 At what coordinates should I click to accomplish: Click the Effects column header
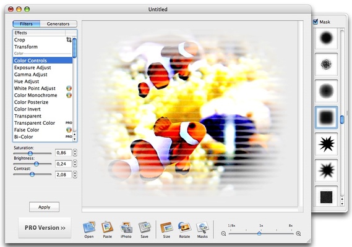coord(39,33)
